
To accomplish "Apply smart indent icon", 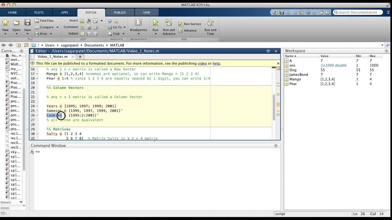I will (82, 34).
